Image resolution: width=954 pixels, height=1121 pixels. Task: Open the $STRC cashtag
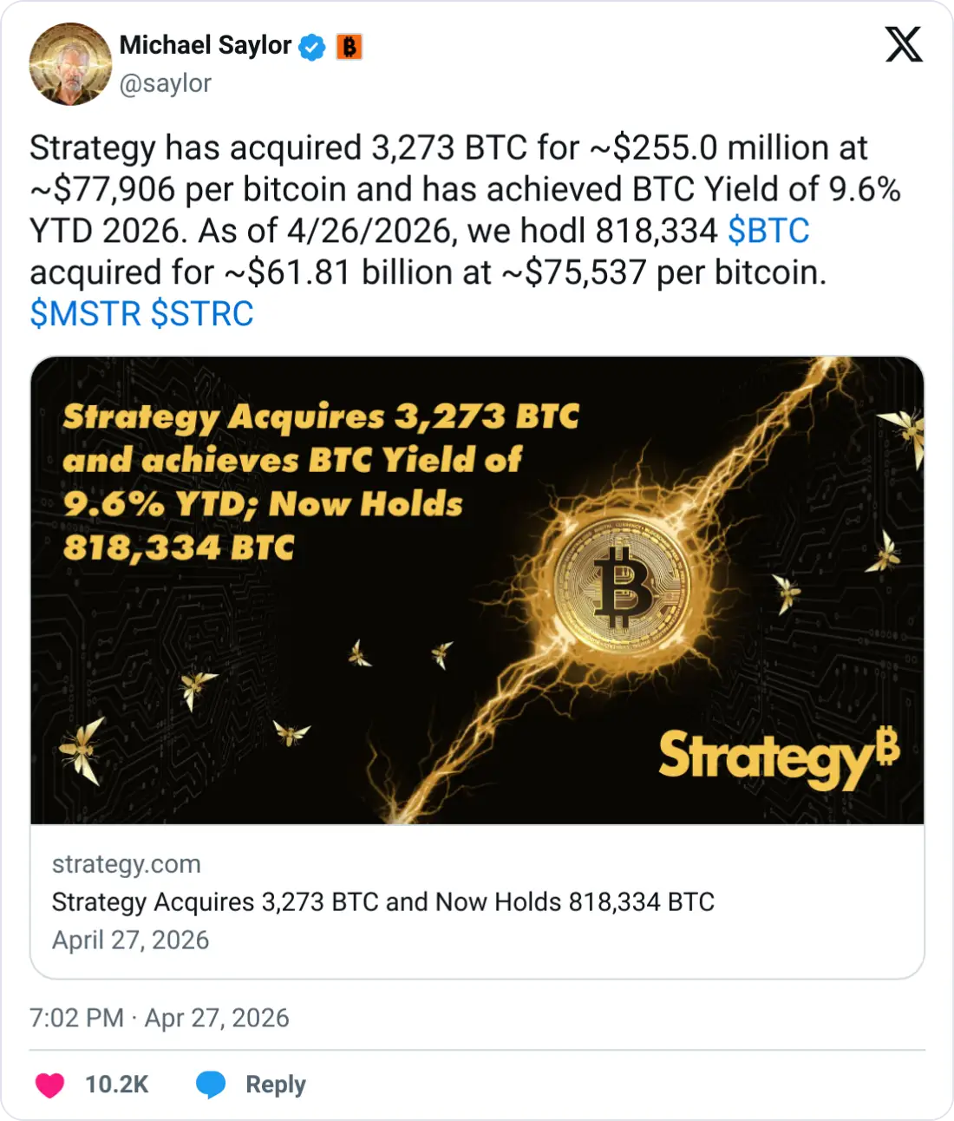coord(202,314)
